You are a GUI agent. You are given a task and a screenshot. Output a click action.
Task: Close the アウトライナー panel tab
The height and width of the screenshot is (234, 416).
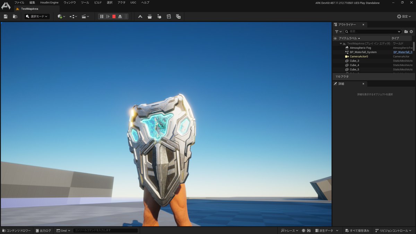pos(363,25)
